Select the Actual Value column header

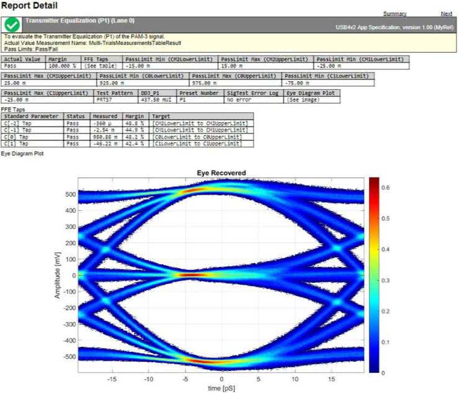22,59
